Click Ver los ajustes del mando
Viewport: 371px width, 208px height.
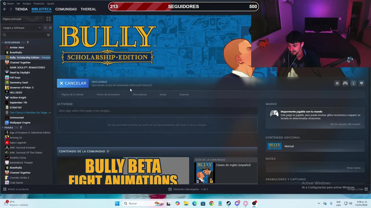point(345,124)
